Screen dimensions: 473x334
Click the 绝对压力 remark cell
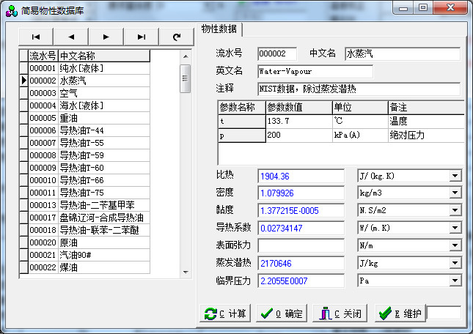coord(426,135)
